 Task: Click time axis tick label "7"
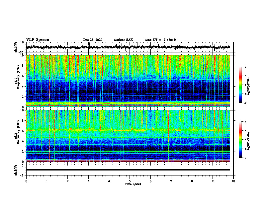coord(171,181)
